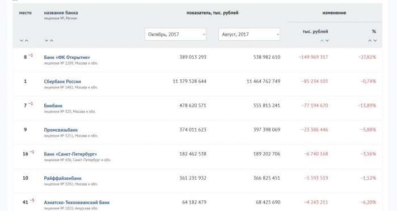Image resolution: width=397 pixels, height=211 pixels.
Task: Sort тыс. рублей change ascending green arrow
Action: click(322, 40)
